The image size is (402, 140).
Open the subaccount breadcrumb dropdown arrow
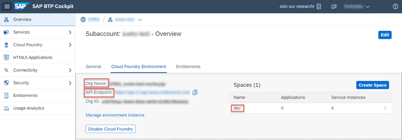click(x=140, y=20)
